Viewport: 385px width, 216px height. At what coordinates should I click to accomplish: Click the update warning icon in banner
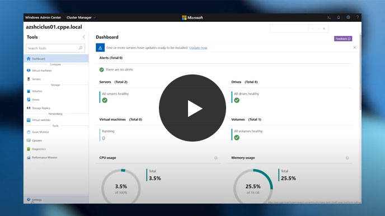coord(100,48)
